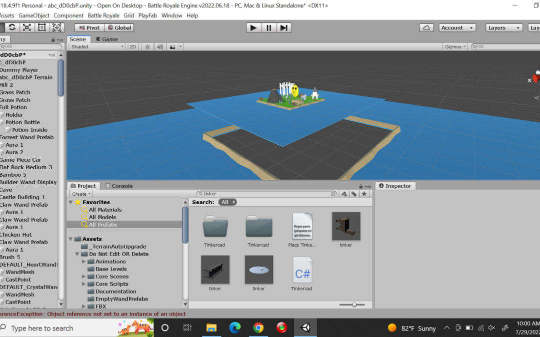540x337 pixels.
Task: Expand the Core Scenes folder
Action: tap(83, 277)
